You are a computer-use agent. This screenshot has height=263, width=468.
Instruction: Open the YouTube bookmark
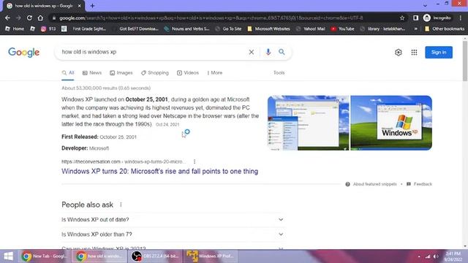tap(342, 29)
